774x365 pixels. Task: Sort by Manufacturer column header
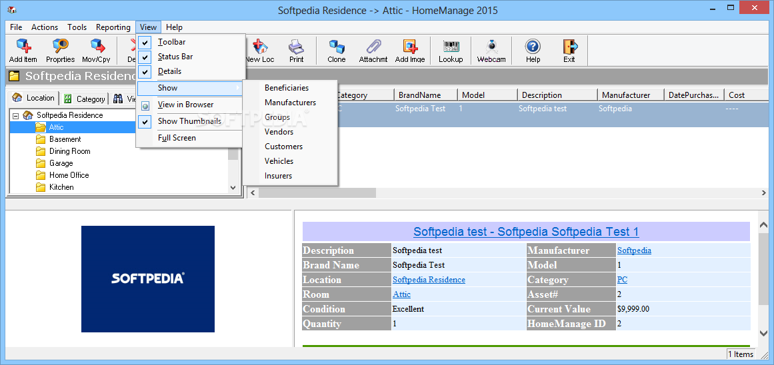click(x=631, y=95)
